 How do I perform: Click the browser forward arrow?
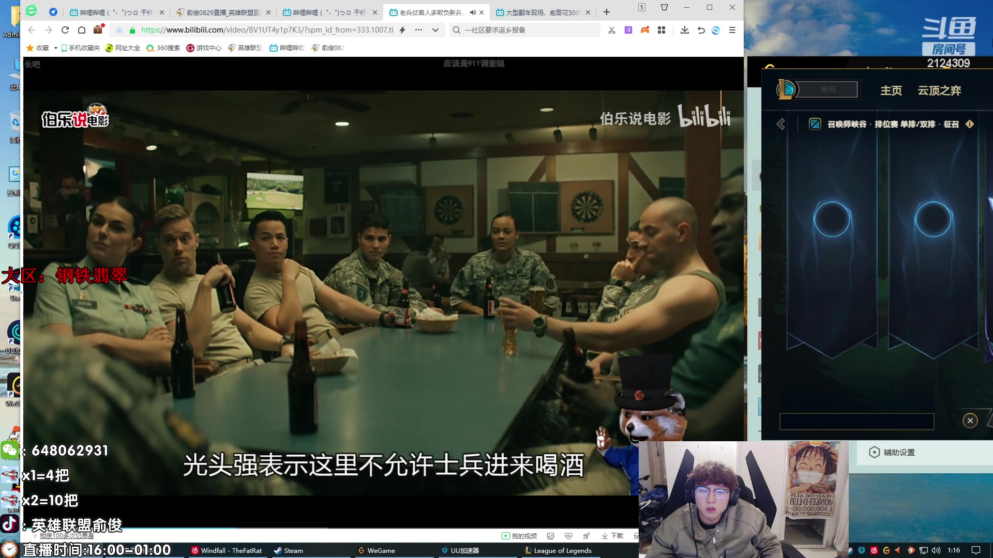tap(49, 30)
